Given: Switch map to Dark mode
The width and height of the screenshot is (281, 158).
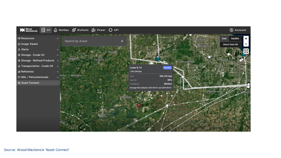Looking at the screenshot, I should [x=224, y=39].
